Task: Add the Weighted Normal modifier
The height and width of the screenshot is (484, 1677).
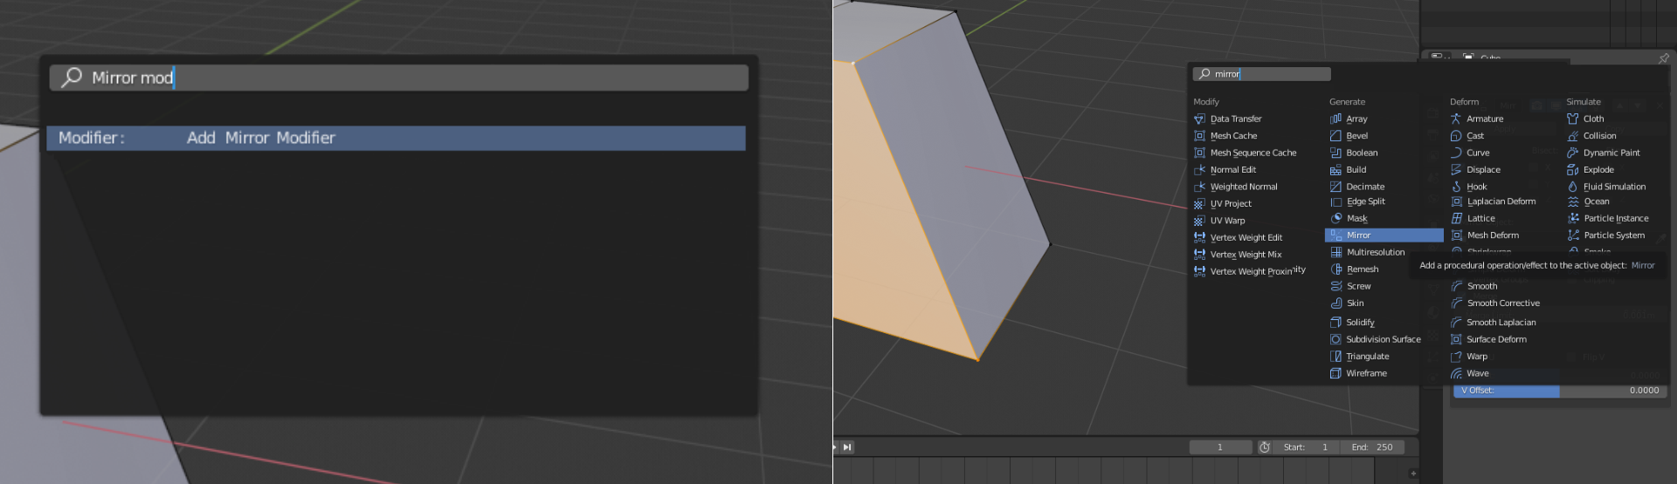Action: pyautogui.click(x=1235, y=187)
